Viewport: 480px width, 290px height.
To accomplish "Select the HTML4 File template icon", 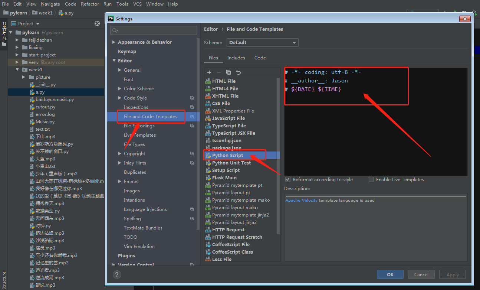I will tap(208, 88).
